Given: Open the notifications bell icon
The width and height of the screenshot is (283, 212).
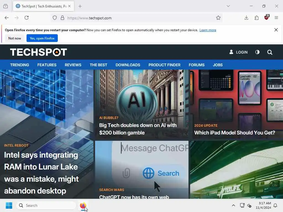Looking at the screenshot, I should click(276, 205).
